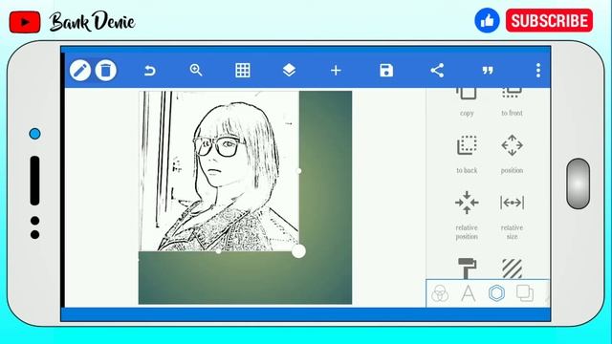Select the paint roller icon

point(467,269)
